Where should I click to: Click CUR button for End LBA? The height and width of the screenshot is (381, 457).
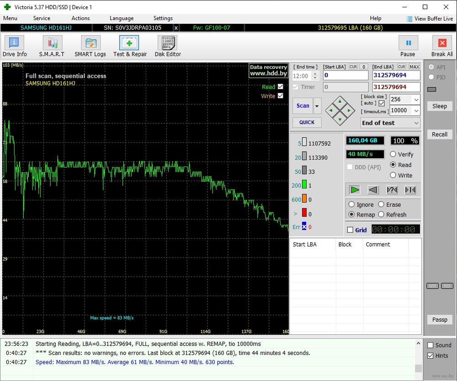click(x=402, y=66)
